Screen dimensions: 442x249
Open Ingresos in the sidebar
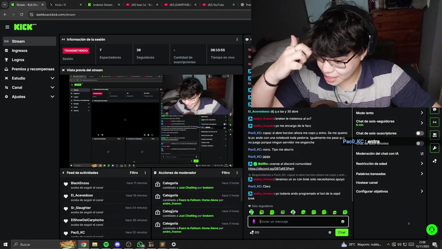(29, 50)
